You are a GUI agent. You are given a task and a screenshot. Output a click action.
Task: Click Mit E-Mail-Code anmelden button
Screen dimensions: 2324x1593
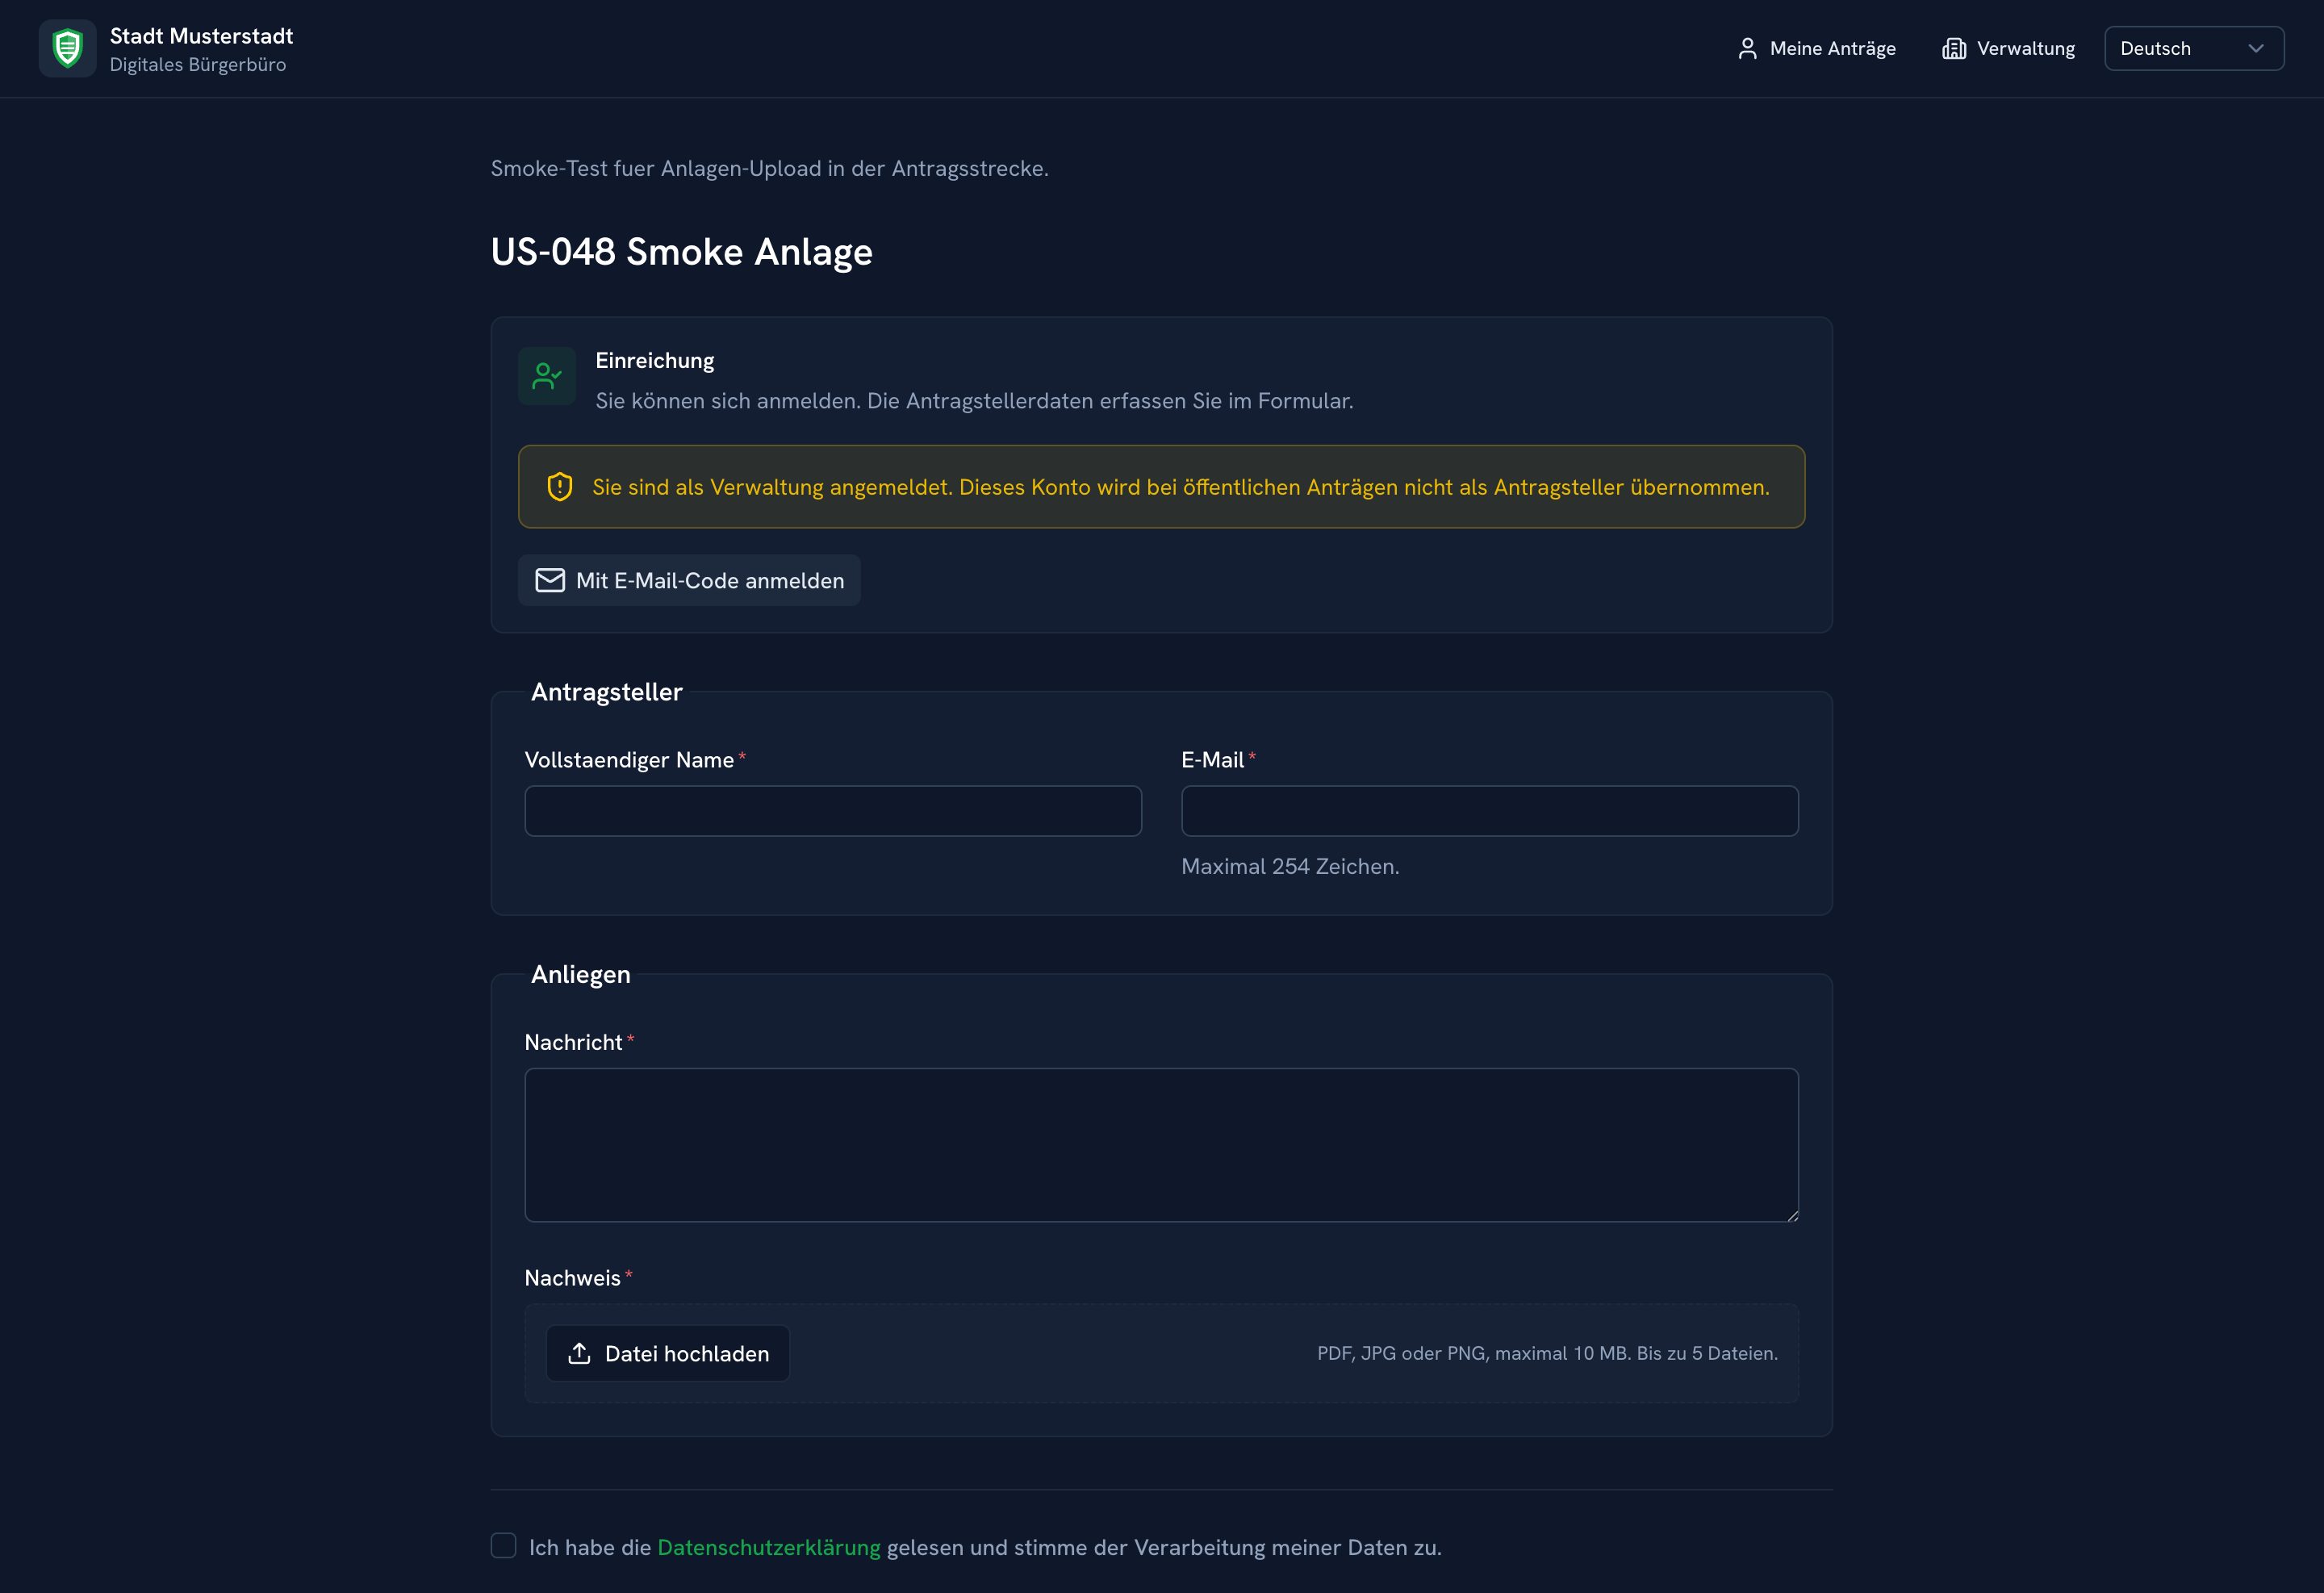click(x=689, y=580)
